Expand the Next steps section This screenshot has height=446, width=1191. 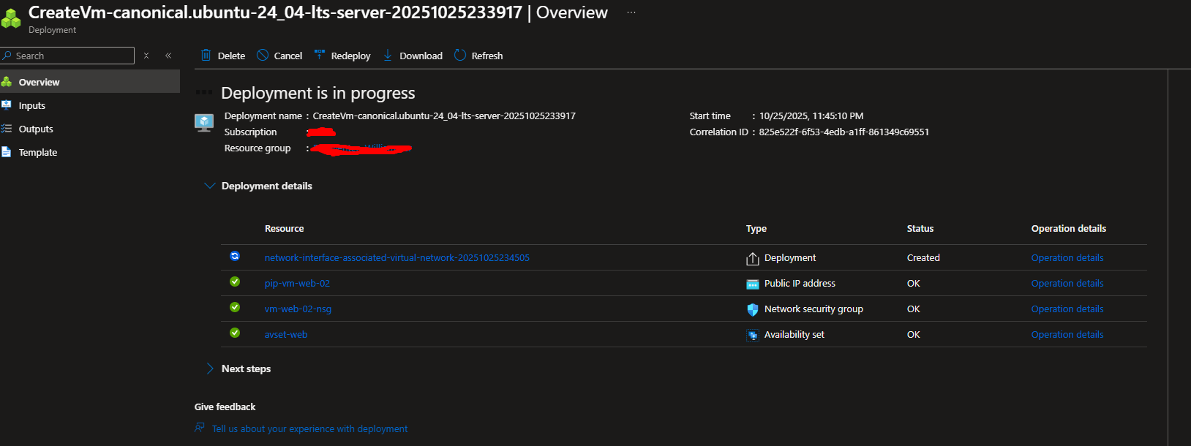[210, 368]
